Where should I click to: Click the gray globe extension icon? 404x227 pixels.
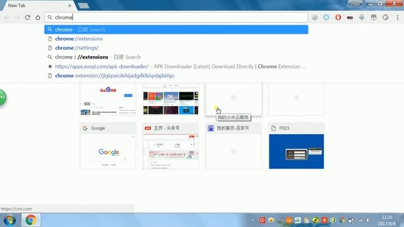314,17
